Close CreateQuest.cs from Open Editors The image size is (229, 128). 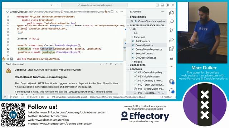[132, 21]
